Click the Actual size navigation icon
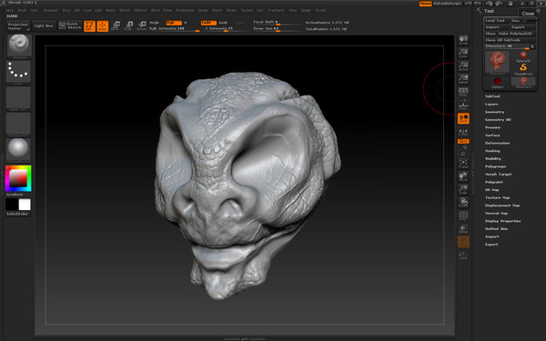 pos(463,66)
